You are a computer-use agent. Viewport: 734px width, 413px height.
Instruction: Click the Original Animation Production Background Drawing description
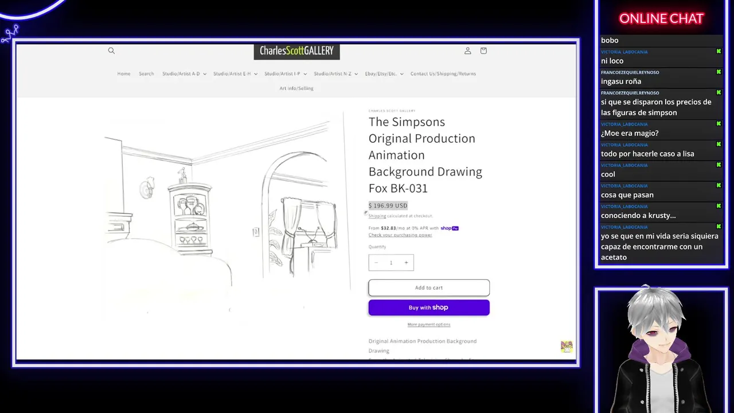point(423,346)
